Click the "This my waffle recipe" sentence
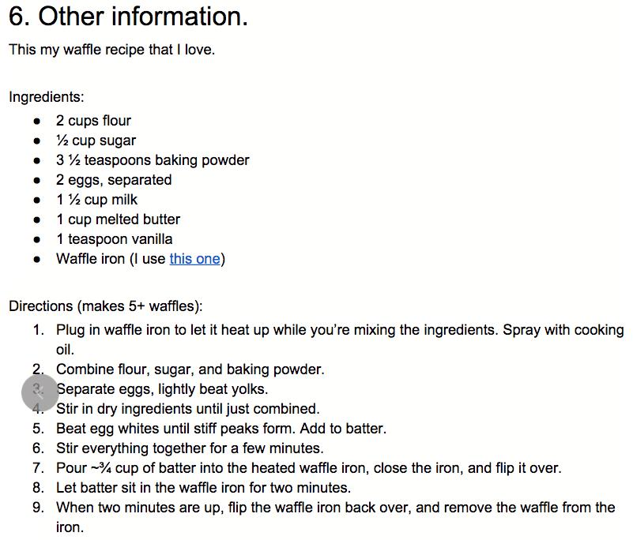Viewport: 633px width, 540px height. coord(111,50)
